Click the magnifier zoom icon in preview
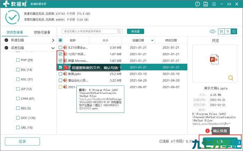Image resolution: width=243 pixels, height=151 pixels. click(231, 78)
